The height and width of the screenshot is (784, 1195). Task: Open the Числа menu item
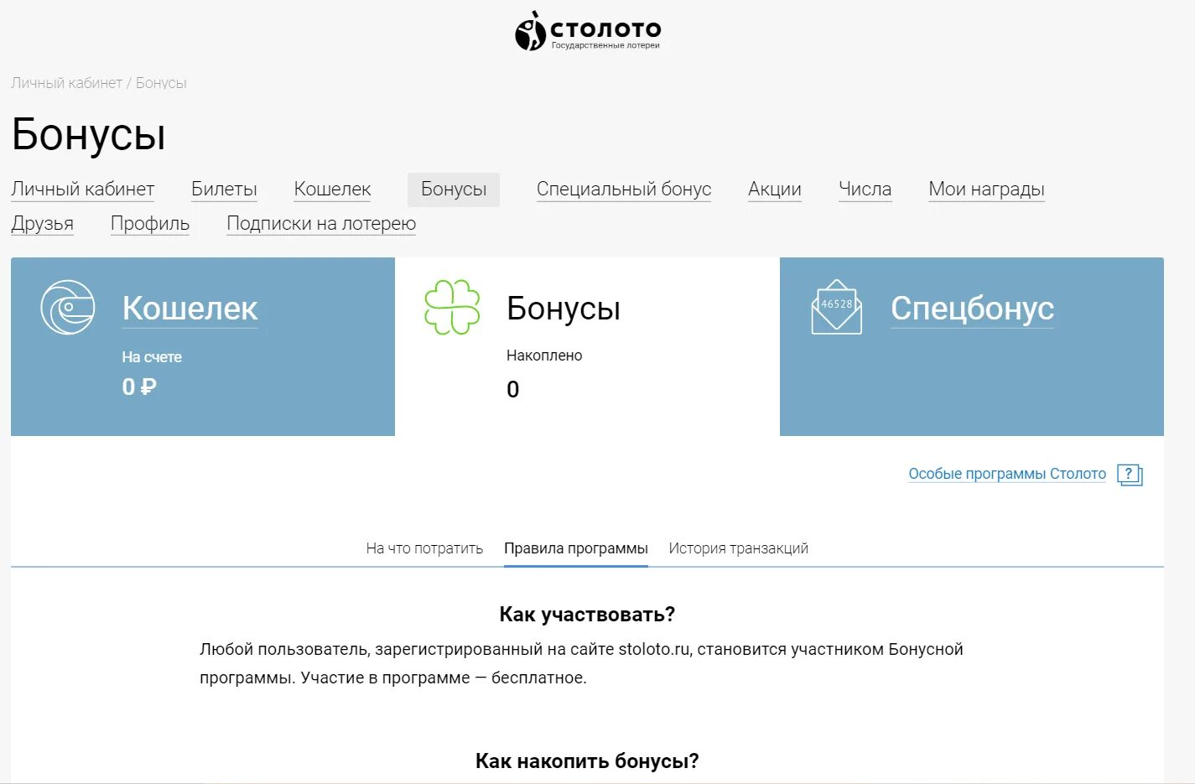(x=865, y=190)
